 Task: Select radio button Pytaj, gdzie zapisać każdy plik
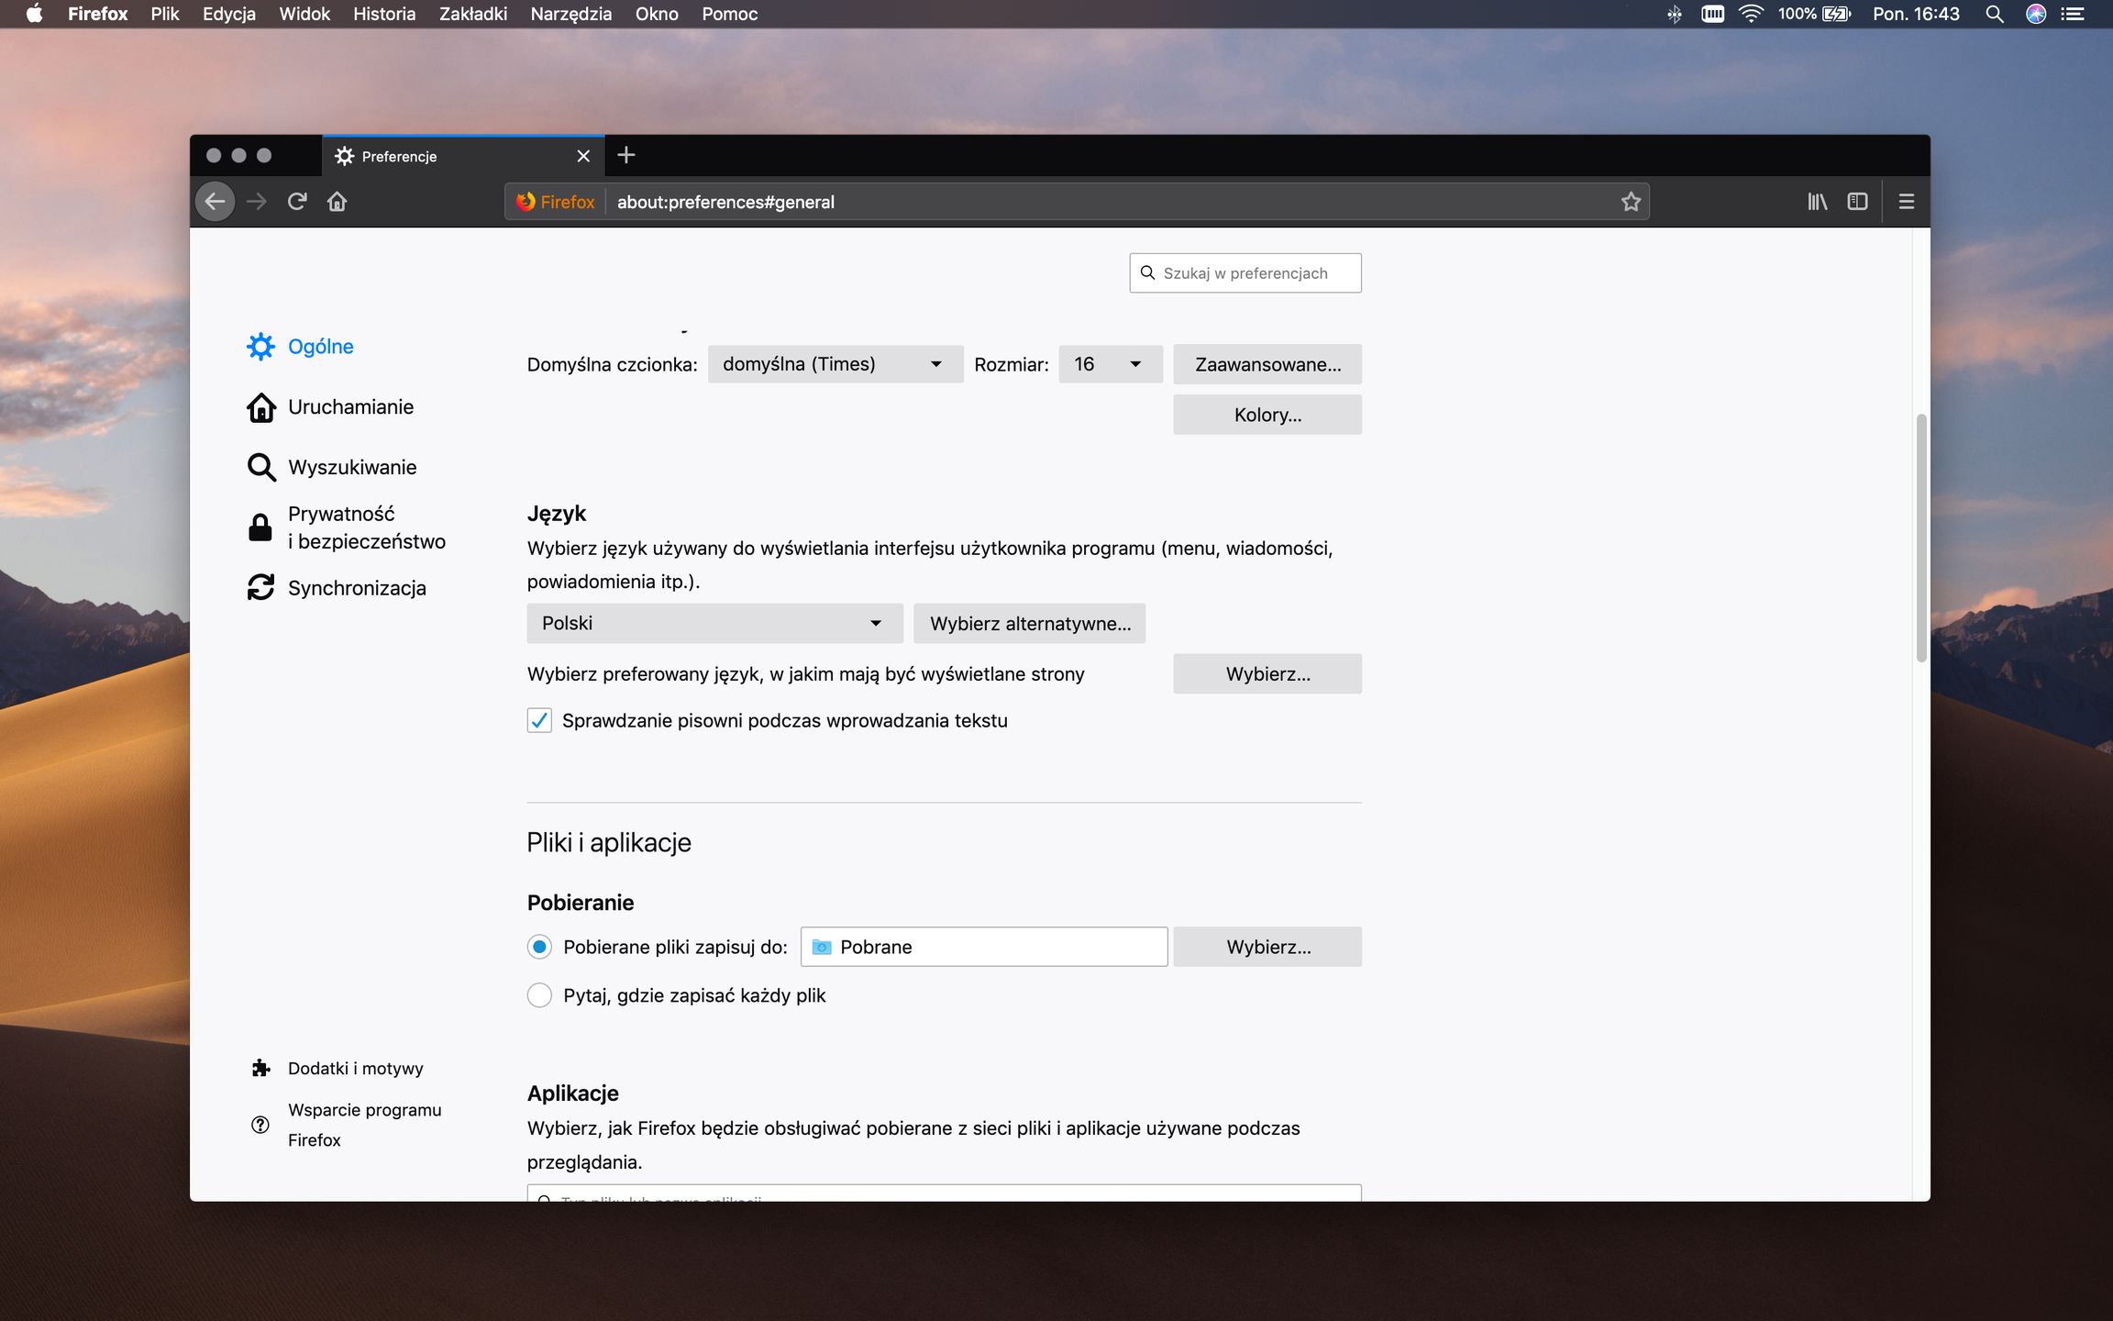539,994
